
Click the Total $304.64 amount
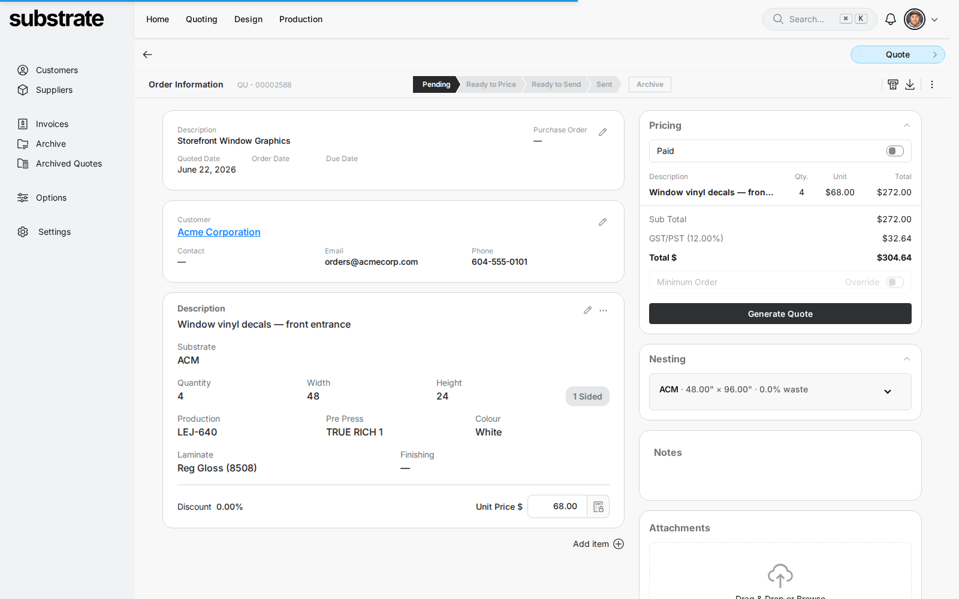coord(894,258)
